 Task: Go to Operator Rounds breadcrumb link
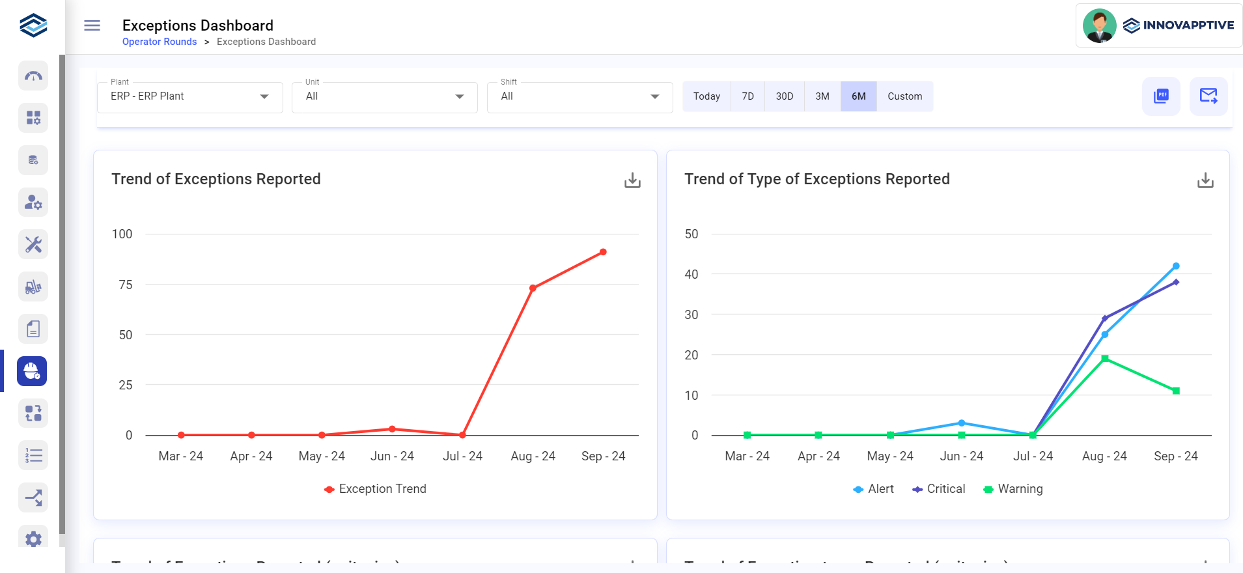pos(160,42)
